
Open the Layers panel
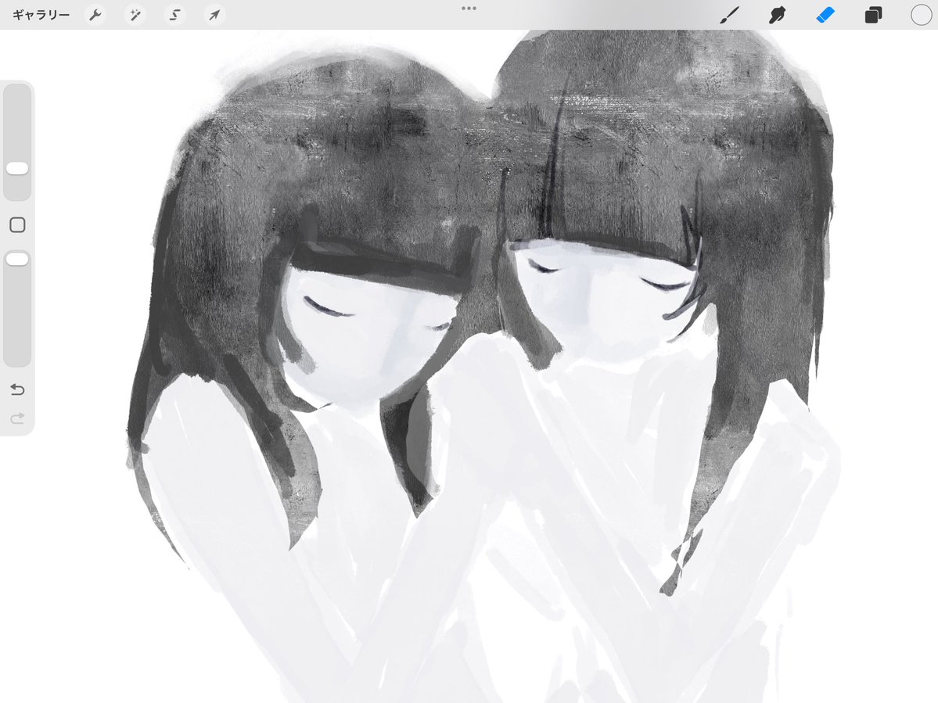click(x=873, y=15)
